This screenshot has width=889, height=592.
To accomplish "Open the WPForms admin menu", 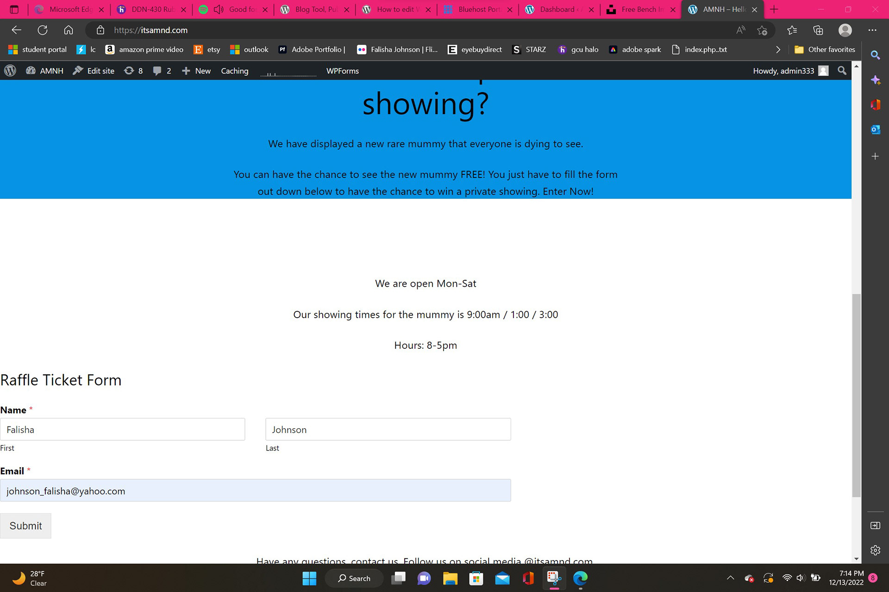I will point(342,71).
